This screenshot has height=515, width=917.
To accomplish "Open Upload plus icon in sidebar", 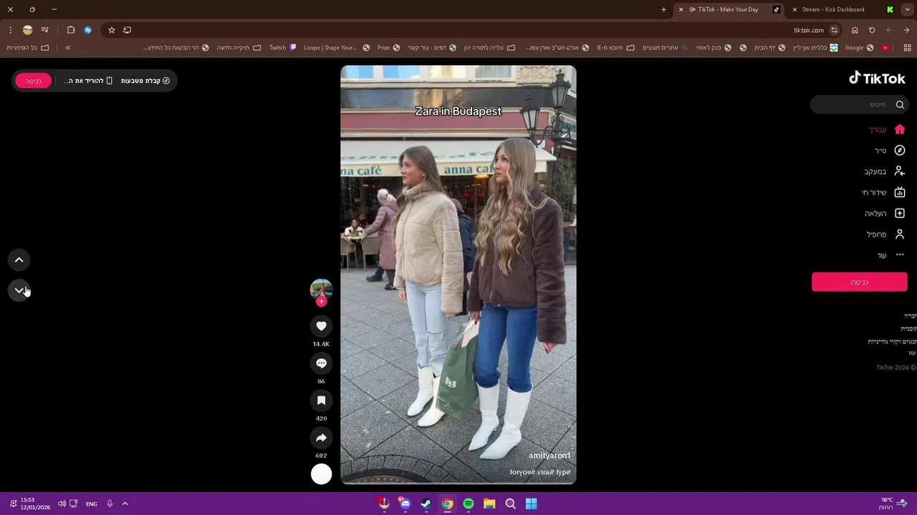I will 900,213.
